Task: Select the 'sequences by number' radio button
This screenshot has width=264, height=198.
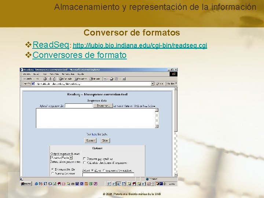Action: pos(104,170)
